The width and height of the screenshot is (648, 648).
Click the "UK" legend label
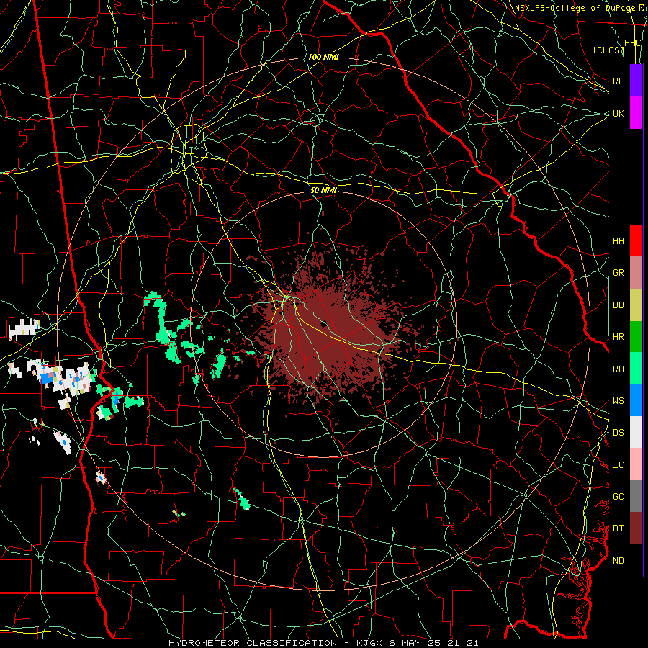click(x=618, y=113)
